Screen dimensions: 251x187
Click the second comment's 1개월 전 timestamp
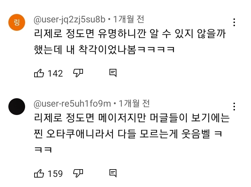[x=134, y=103]
